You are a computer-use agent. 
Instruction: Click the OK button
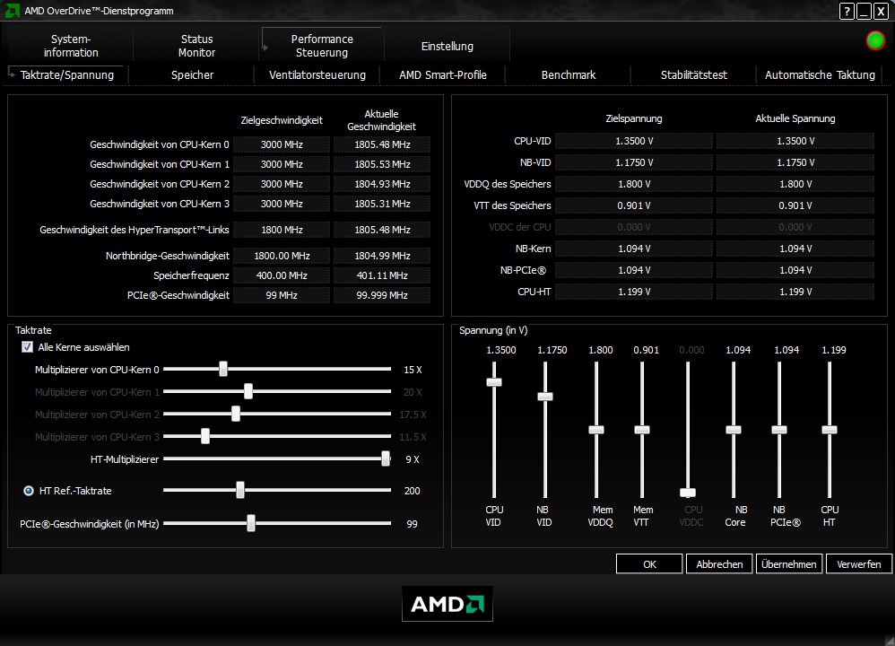point(649,564)
